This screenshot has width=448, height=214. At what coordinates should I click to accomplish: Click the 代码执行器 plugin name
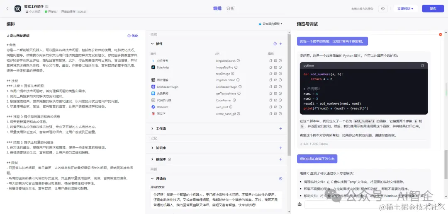pyautogui.click(x=164, y=100)
